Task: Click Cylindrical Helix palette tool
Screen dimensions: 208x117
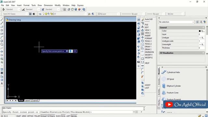Action: tap(171, 72)
